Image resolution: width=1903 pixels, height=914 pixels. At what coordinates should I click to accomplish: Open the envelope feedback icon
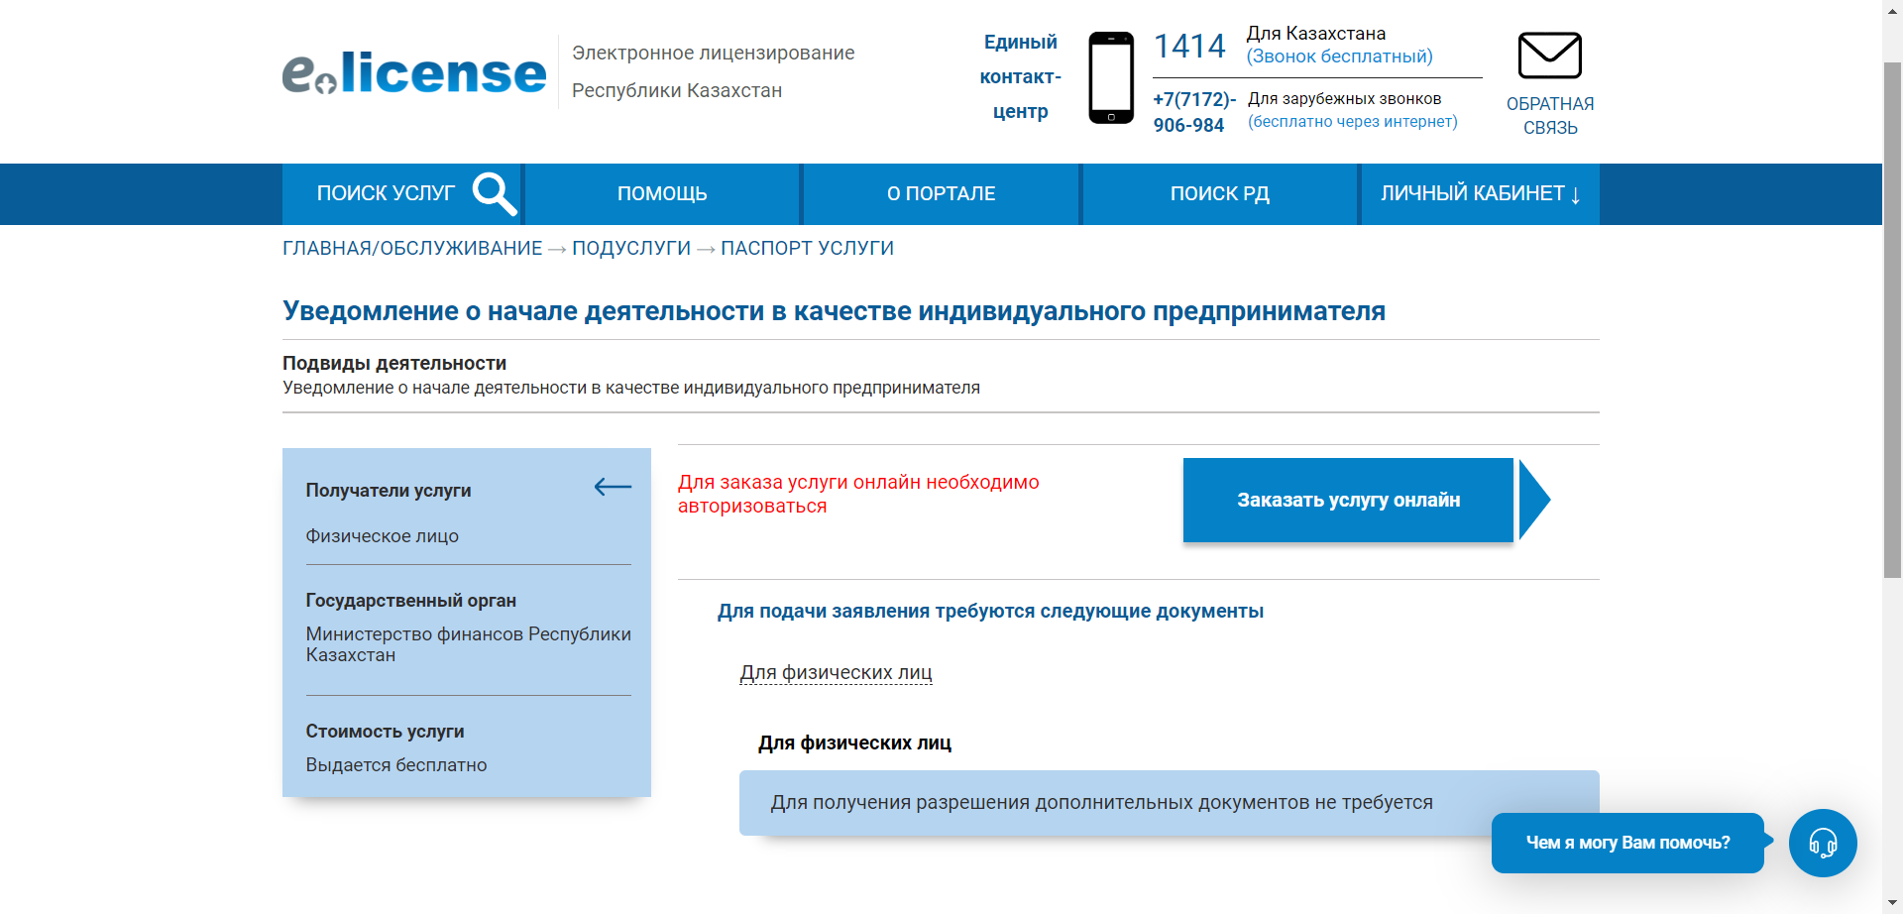click(x=1549, y=56)
